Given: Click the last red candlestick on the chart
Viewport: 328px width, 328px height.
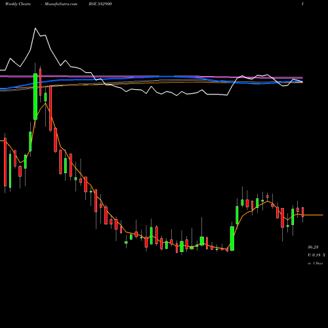Looking at the screenshot, I should [x=303, y=212].
